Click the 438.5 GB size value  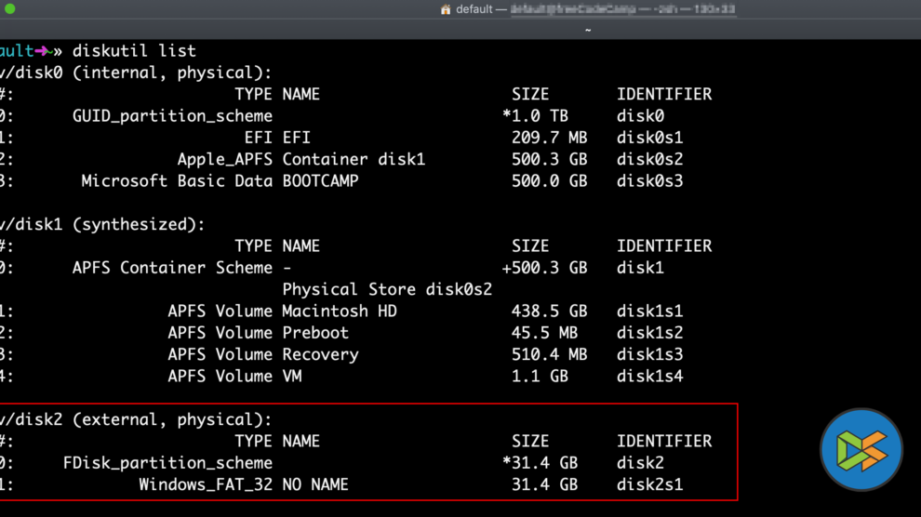click(549, 311)
